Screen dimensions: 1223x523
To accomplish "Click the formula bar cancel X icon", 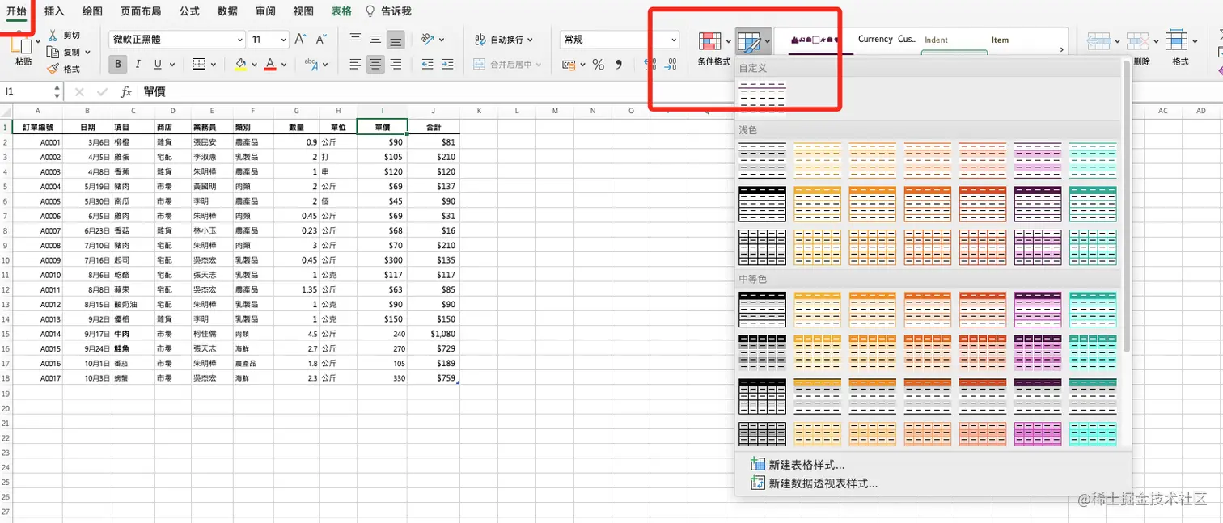I will click(x=79, y=92).
